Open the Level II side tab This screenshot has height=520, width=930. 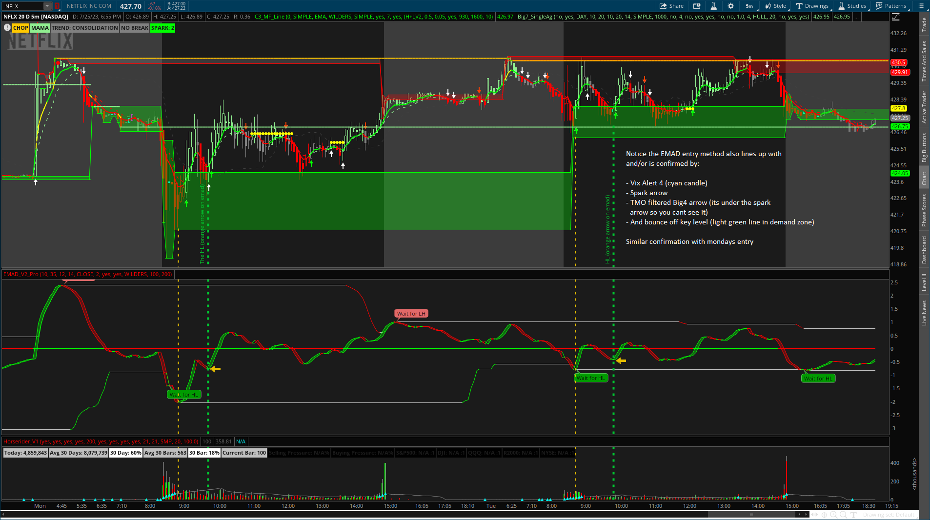pos(924,282)
